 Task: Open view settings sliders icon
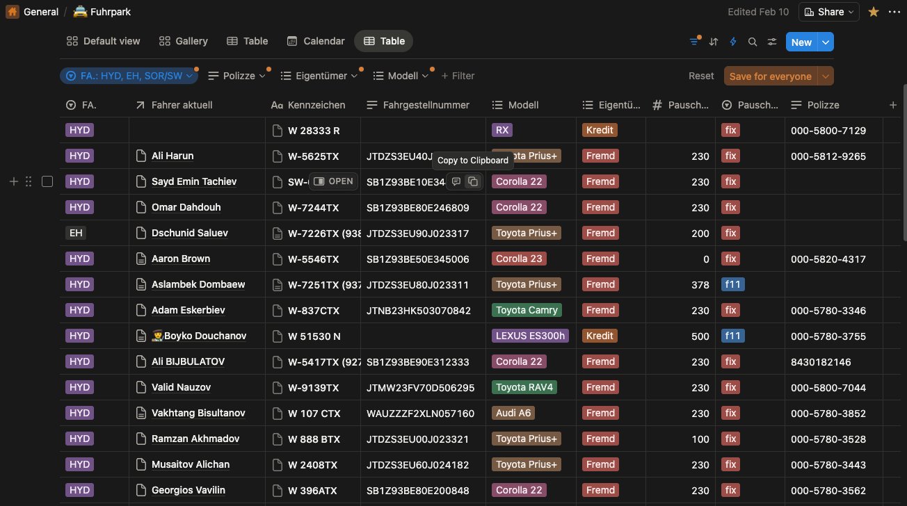coord(771,42)
